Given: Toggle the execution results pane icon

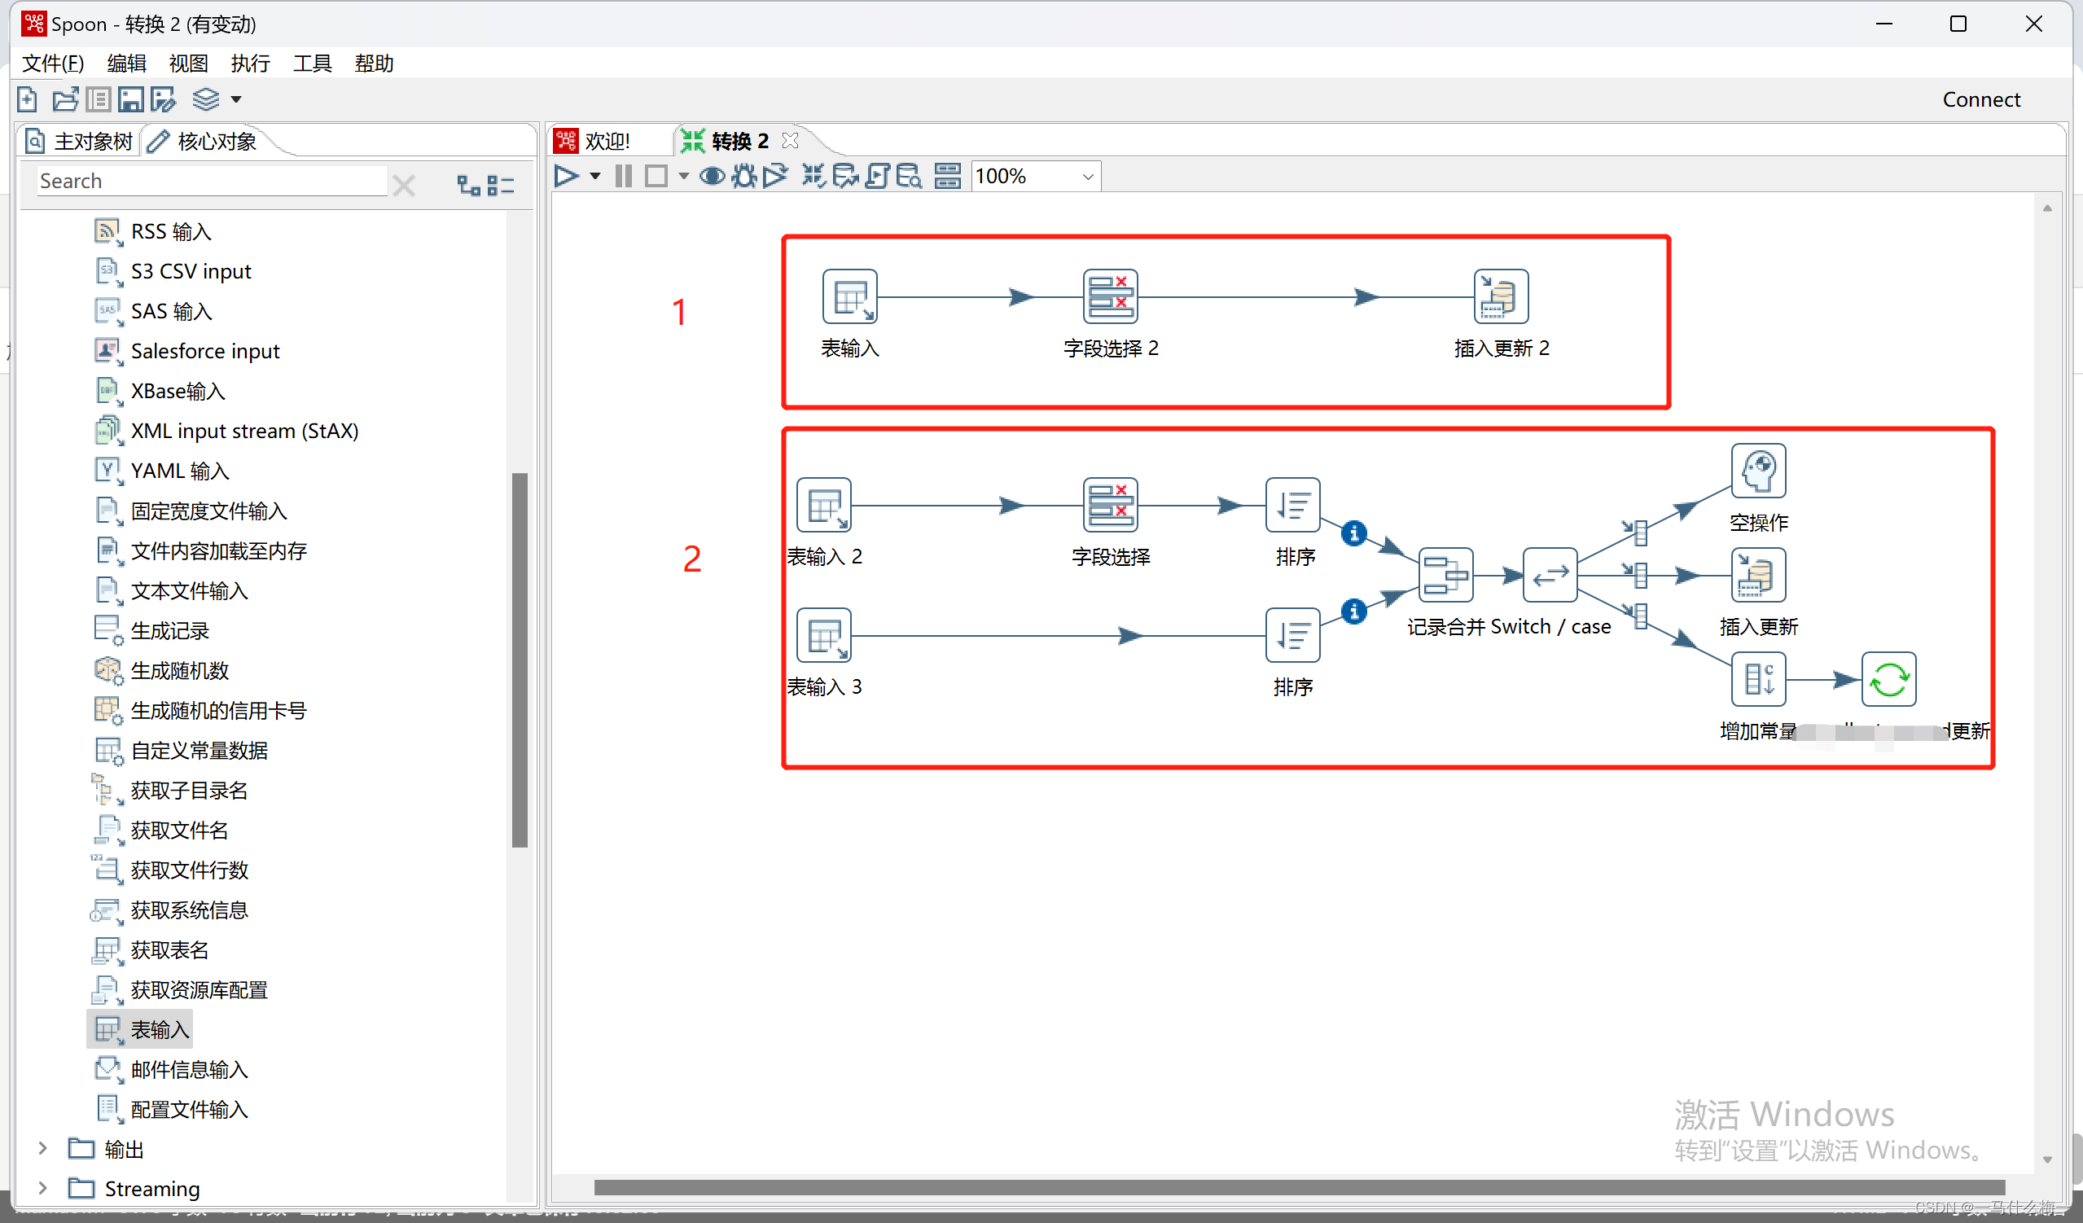Looking at the screenshot, I should (948, 177).
